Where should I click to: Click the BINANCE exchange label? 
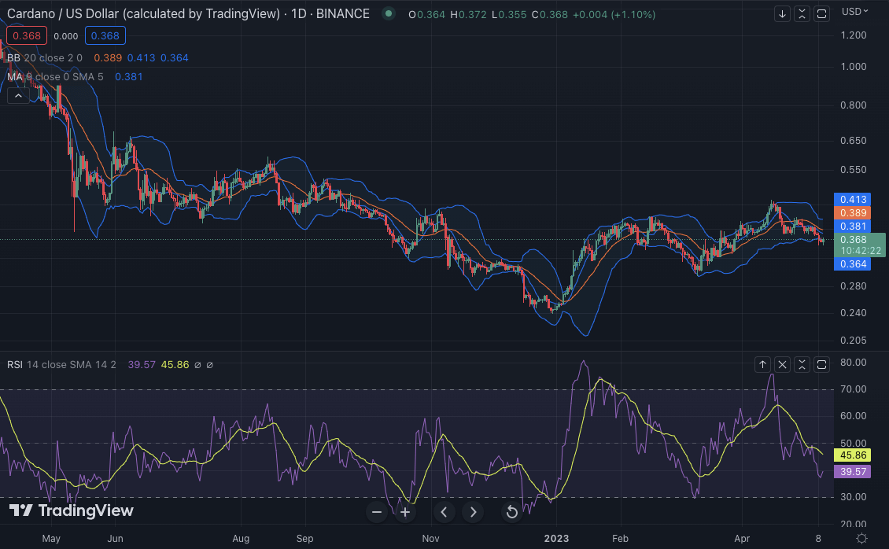(342, 13)
